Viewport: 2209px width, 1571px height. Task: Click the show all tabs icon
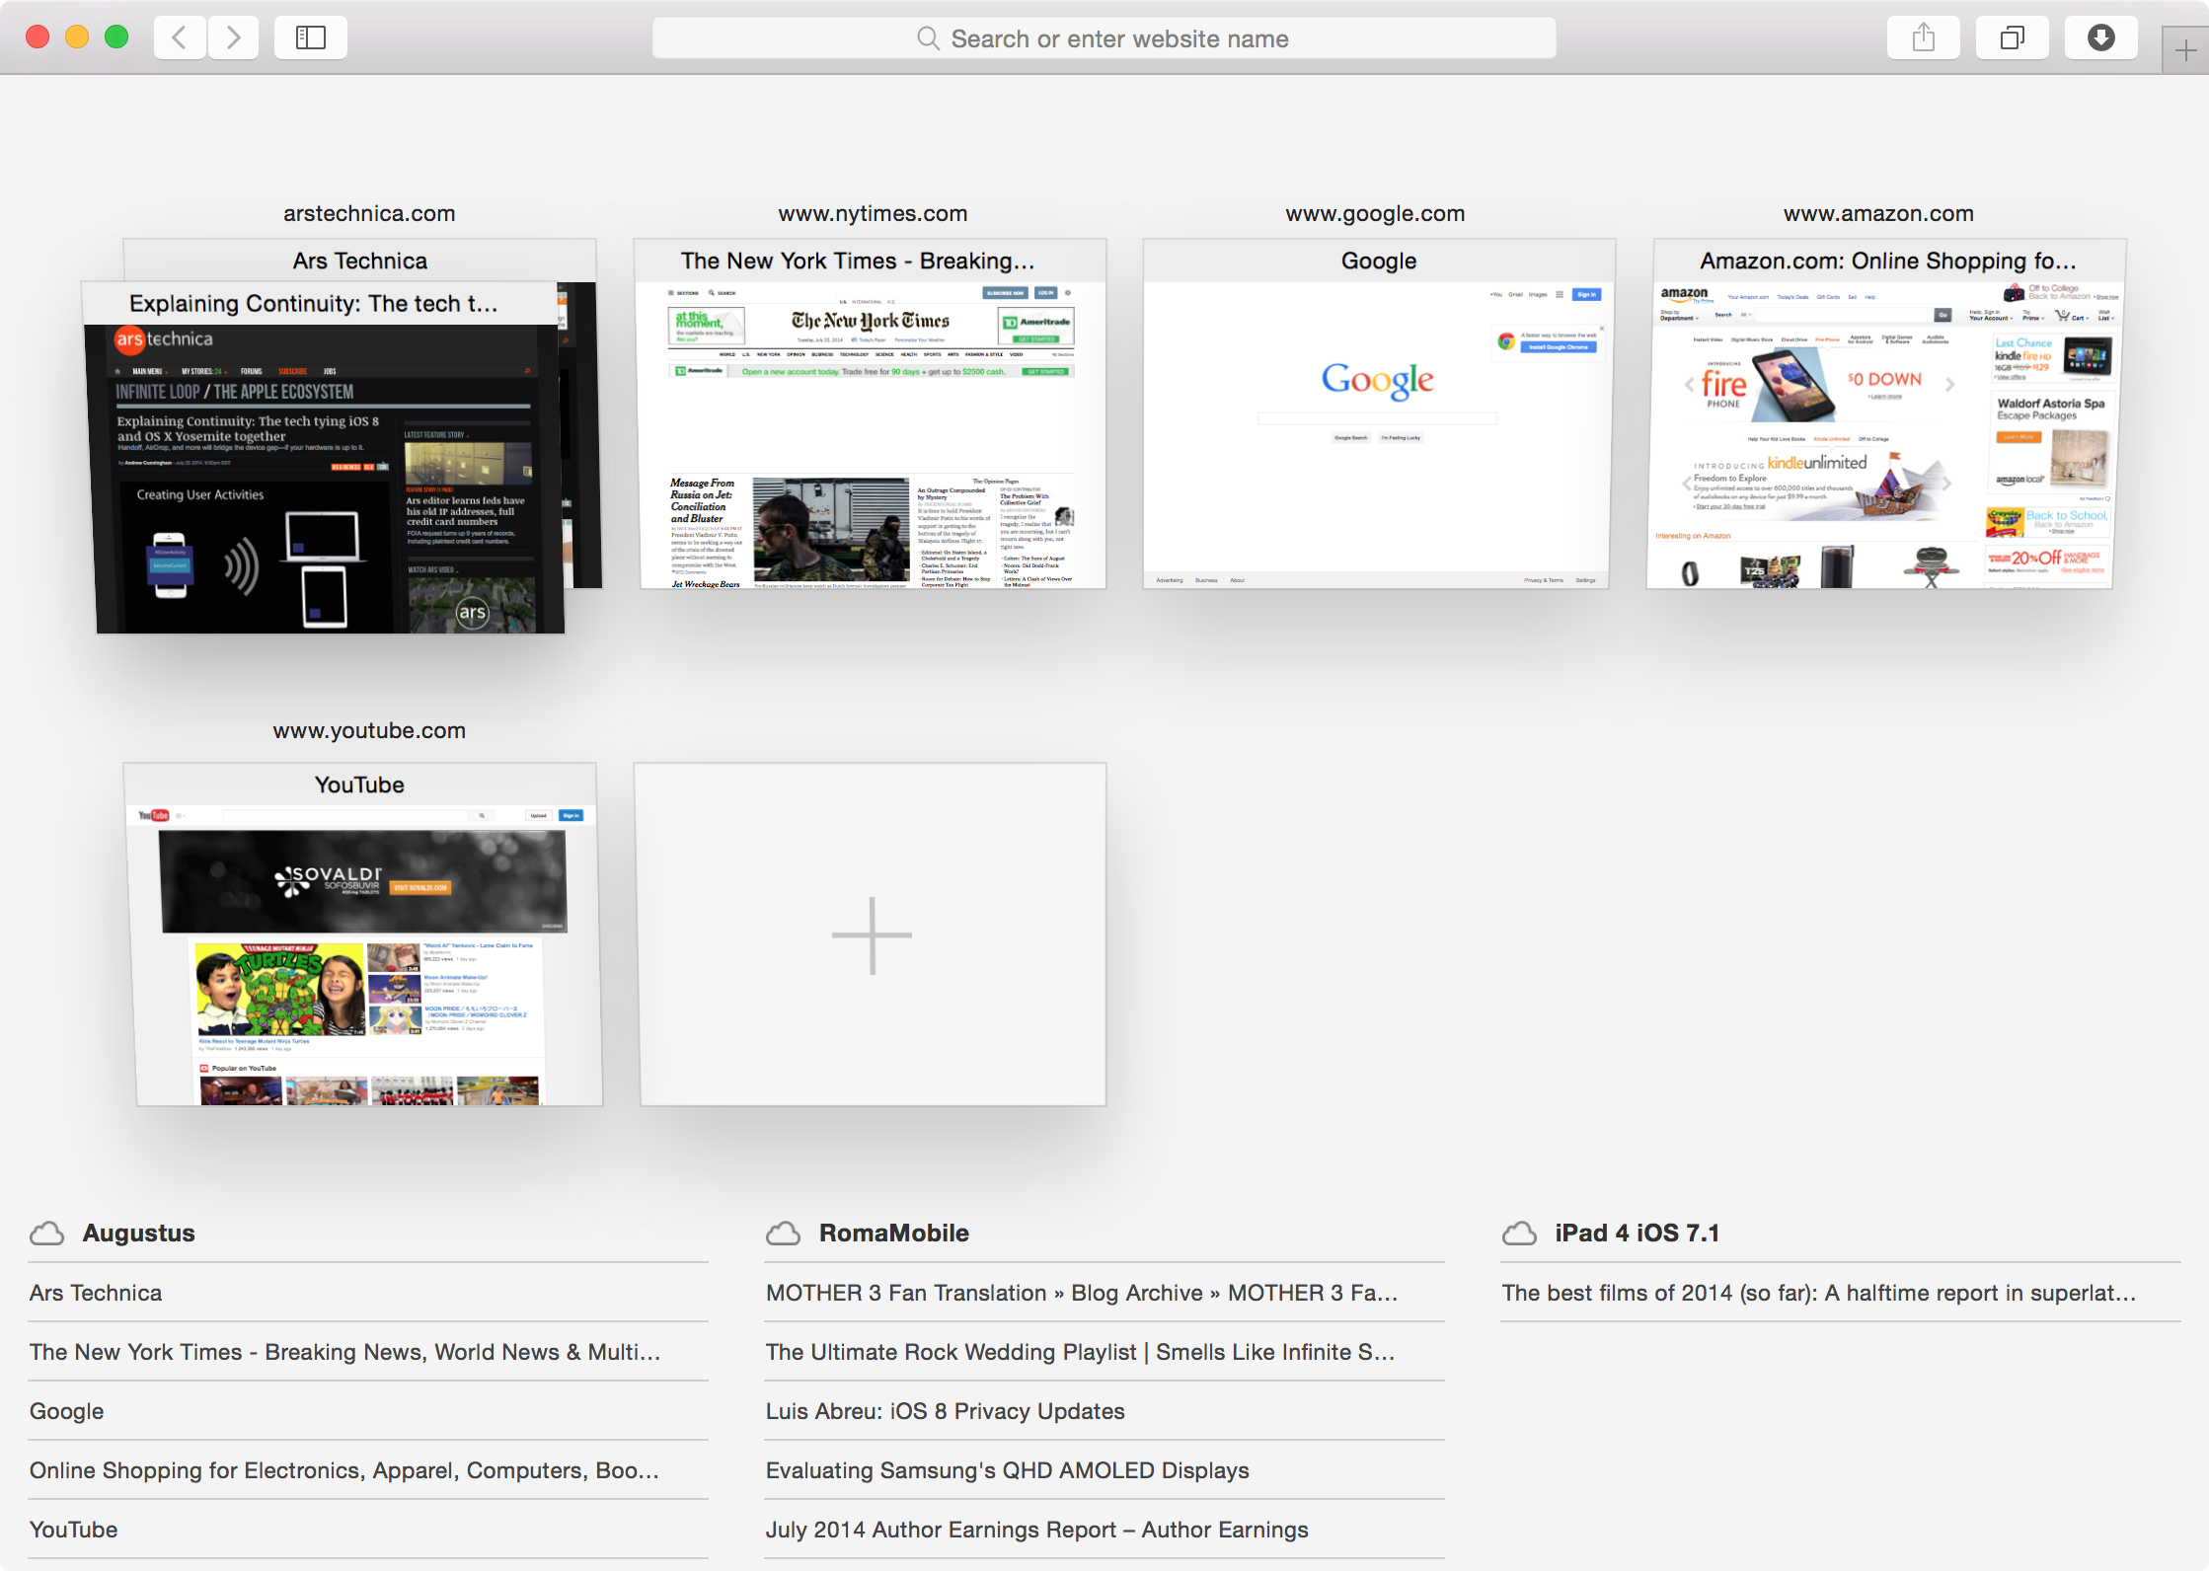point(2012,37)
